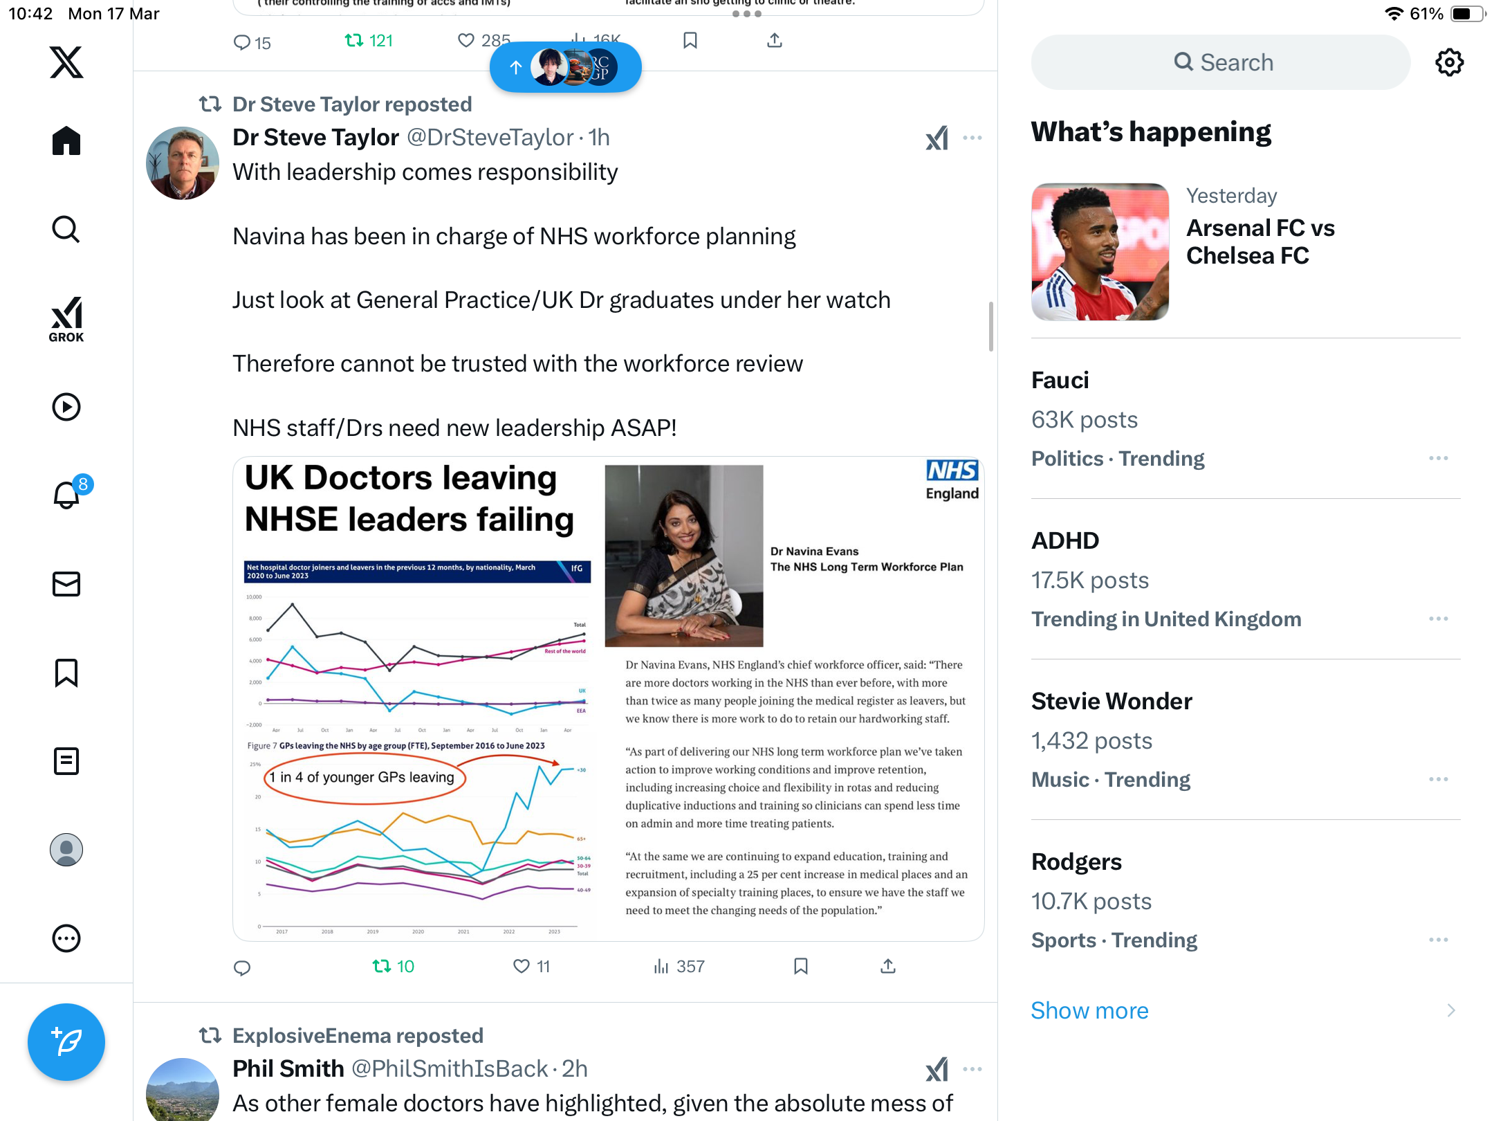Open Messages envelope in sidebar
Image resolution: width=1494 pixels, height=1121 pixels.
66,584
